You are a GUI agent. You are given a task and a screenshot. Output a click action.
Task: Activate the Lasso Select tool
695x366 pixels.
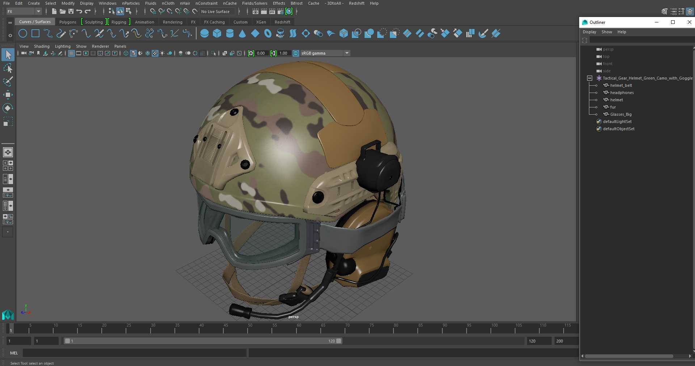coord(8,68)
